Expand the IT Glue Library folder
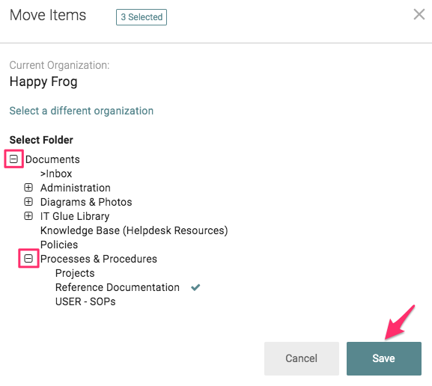The width and height of the screenshot is (432, 386). (x=28, y=216)
